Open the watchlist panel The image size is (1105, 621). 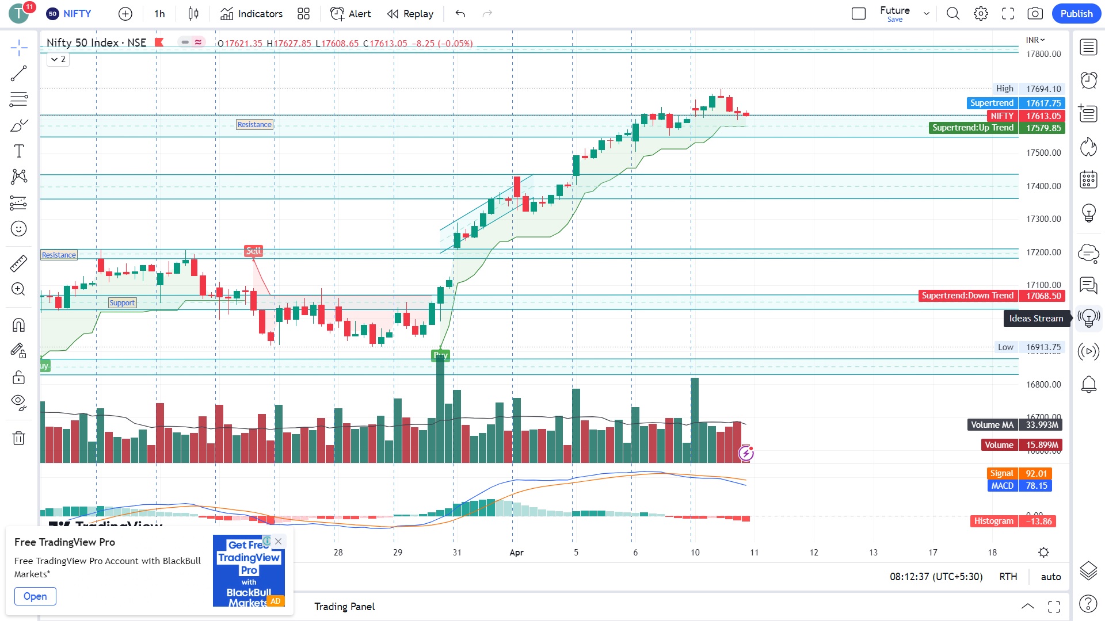tap(1088, 47)
